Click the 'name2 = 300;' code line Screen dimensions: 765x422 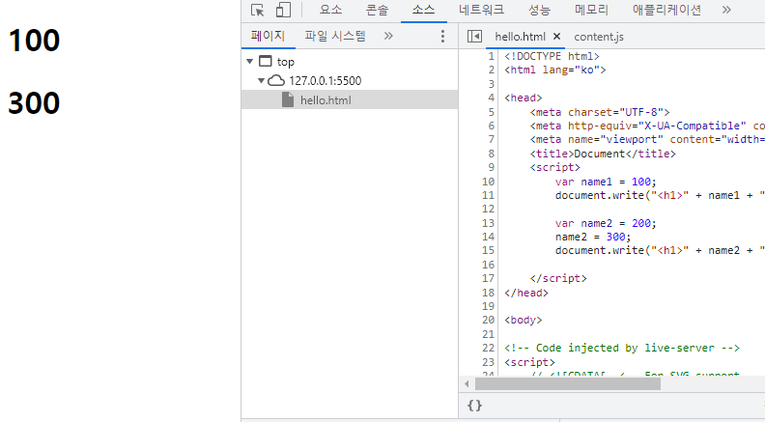pos(593,237)
